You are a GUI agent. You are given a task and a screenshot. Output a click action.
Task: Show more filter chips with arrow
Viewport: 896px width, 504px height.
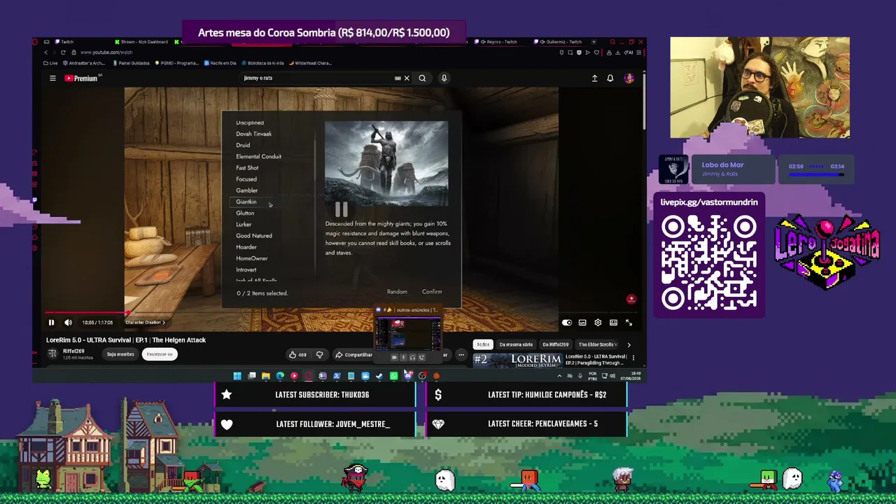pyautogui.click(x=629, y=344)
